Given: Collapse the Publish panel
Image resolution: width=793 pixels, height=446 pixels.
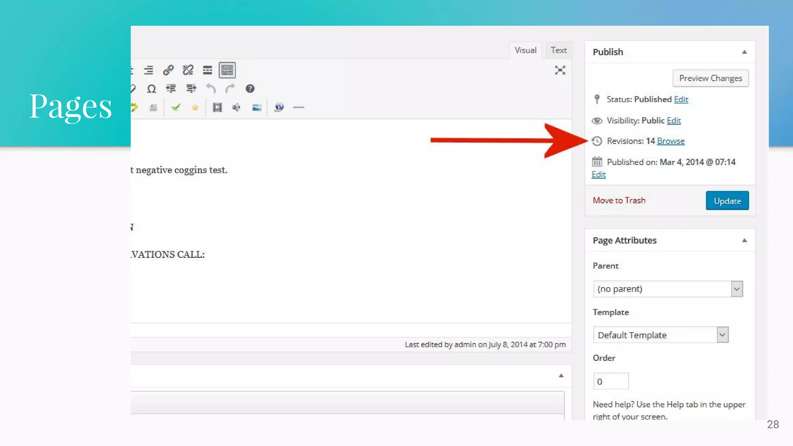Looking at the screenshot, I should pos(744,52).
